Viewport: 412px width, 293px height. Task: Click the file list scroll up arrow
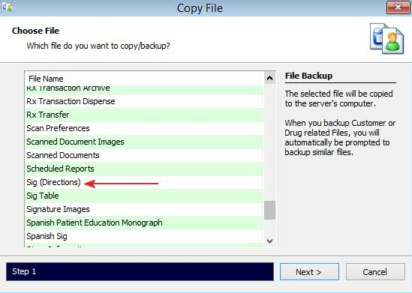(269, 78)
